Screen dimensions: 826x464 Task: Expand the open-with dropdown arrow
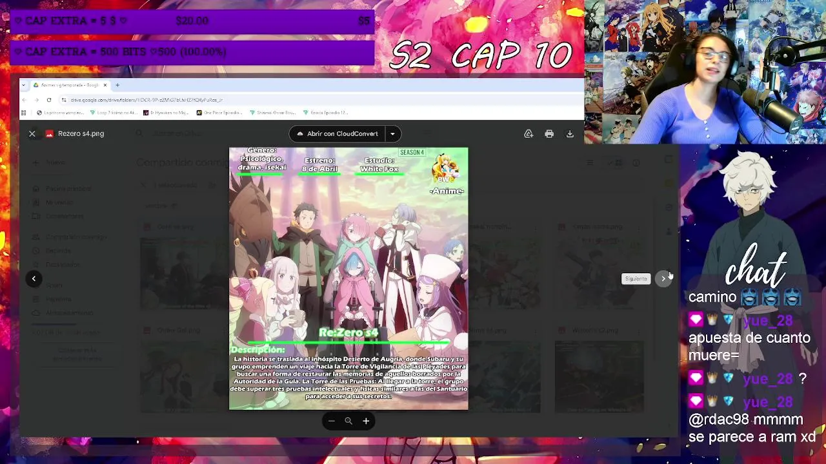tap(392, 133)
